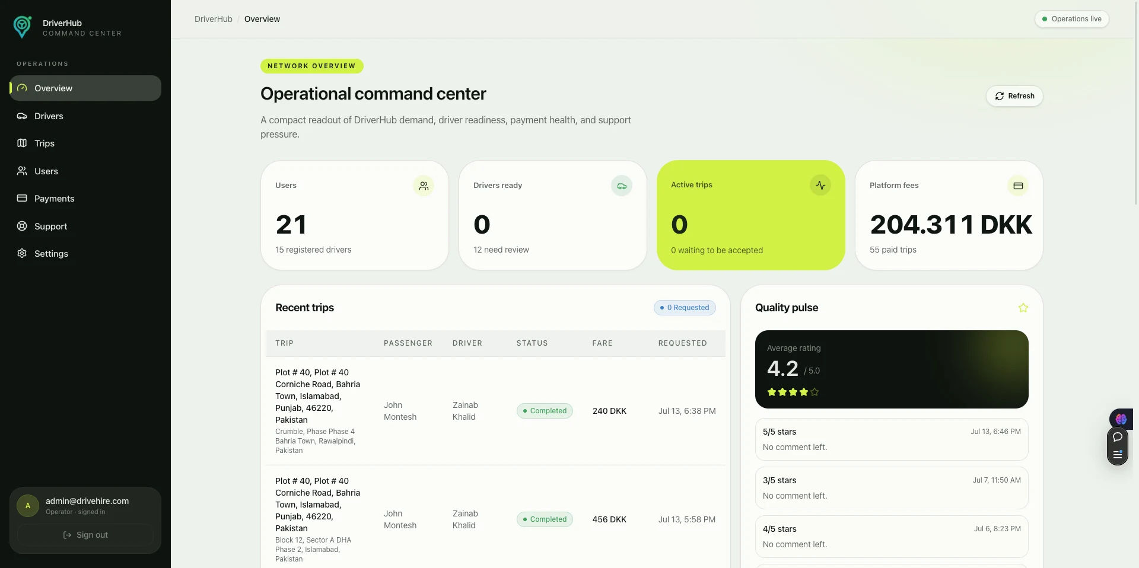Click the 240 DKK fare cell
Viewport: 1139px width, 568px height.
pyautogui.click(x=609, y=411)
